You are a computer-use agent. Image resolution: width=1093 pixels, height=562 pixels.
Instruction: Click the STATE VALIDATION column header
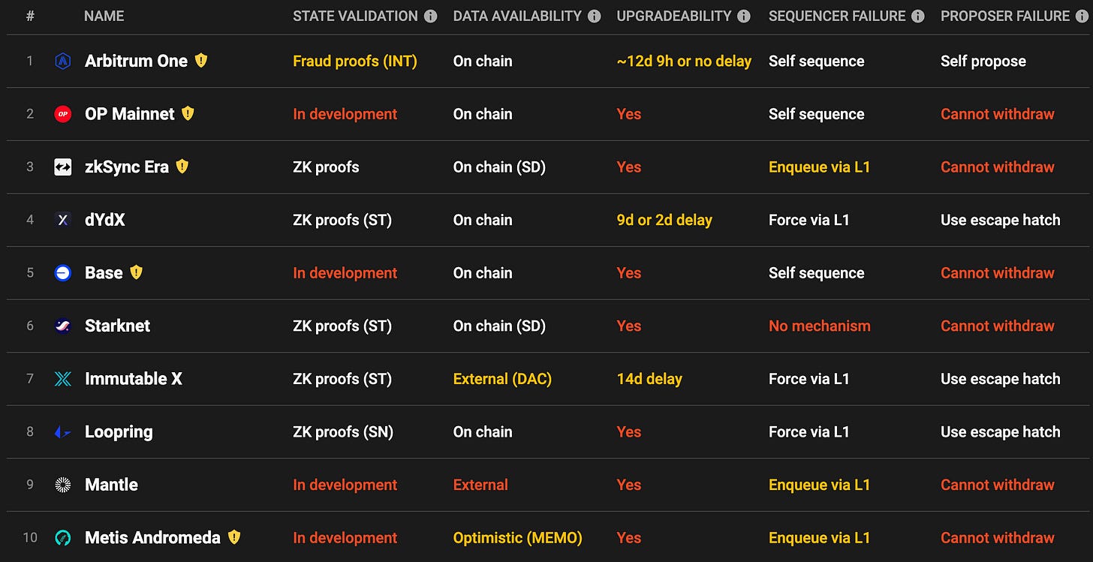click(355, 16)
